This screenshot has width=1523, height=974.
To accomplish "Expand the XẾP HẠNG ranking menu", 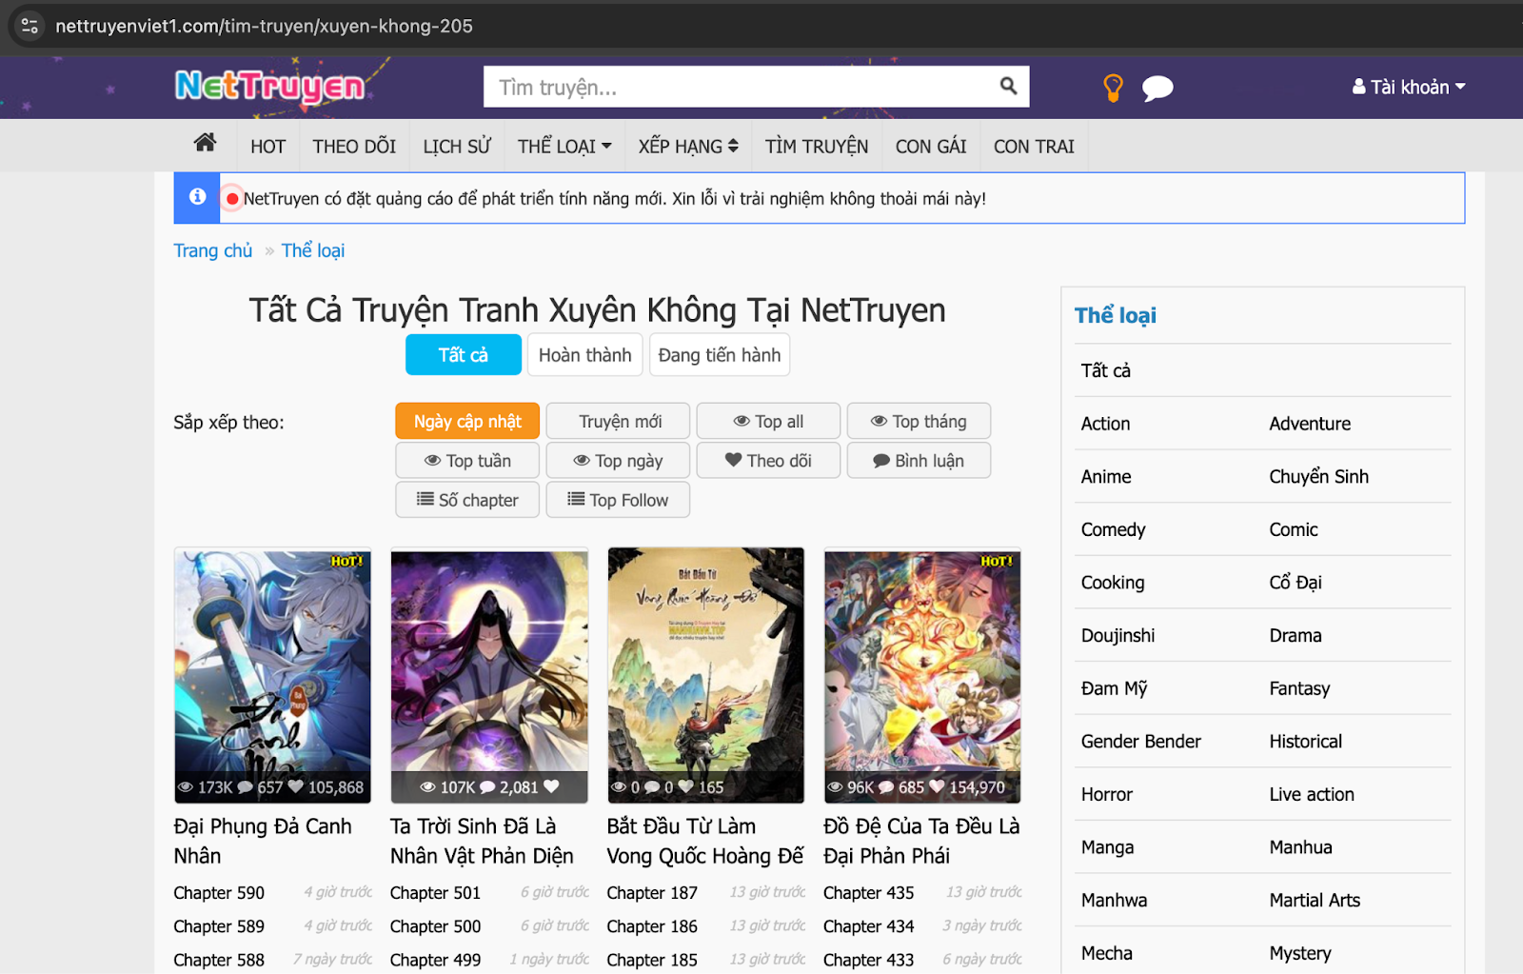I will pyautogui.click(x=688, y=147).
